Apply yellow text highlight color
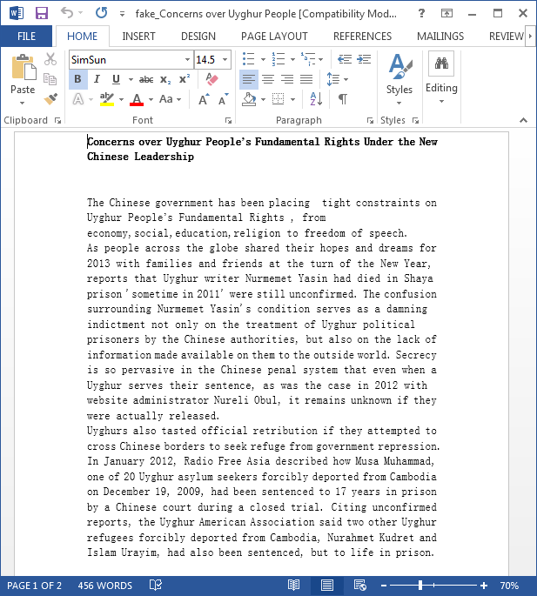 (107, 99)
